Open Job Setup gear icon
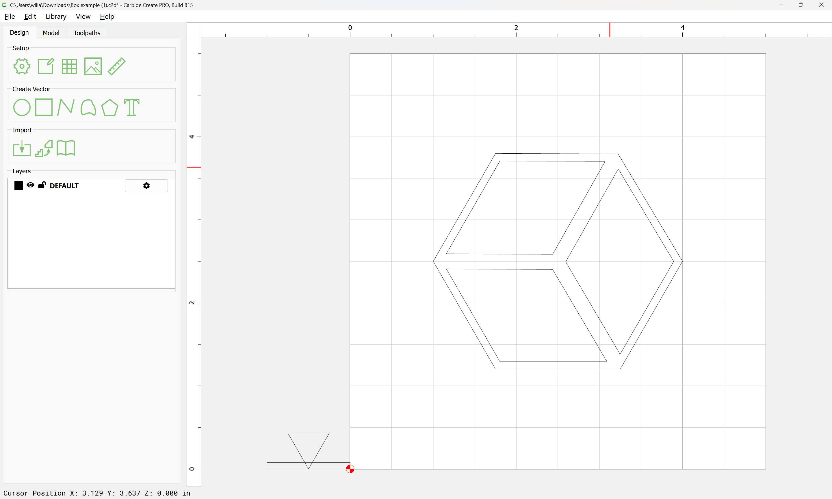The width and height of the screenshot is (832, 499). 22,66
